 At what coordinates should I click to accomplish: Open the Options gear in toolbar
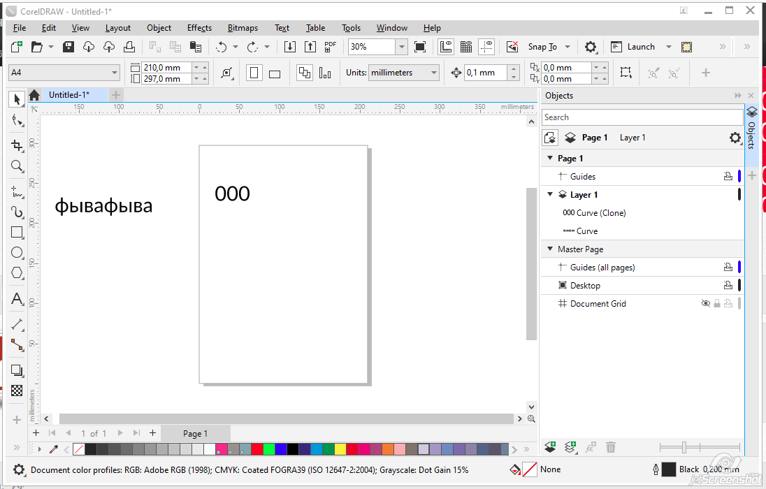pyautogui.click(x=591, y=47)
